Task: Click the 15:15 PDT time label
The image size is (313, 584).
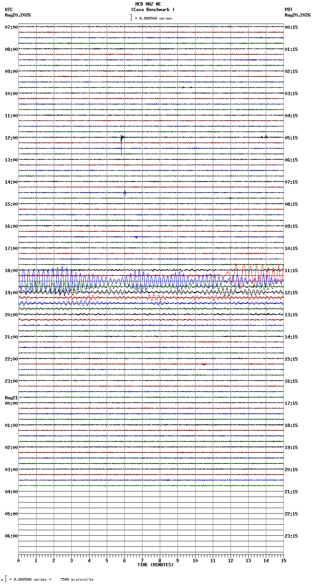Action: (291, 359)
